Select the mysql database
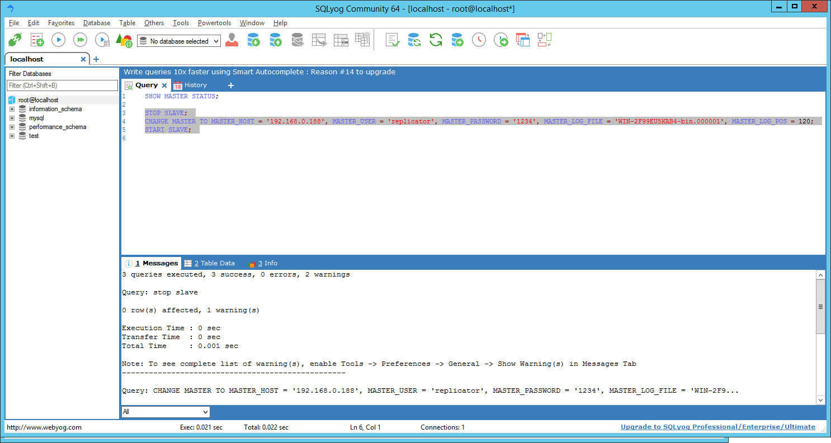The height and width of the screenshot is (443, 831). pyautogui.click(x=36, y=118)
